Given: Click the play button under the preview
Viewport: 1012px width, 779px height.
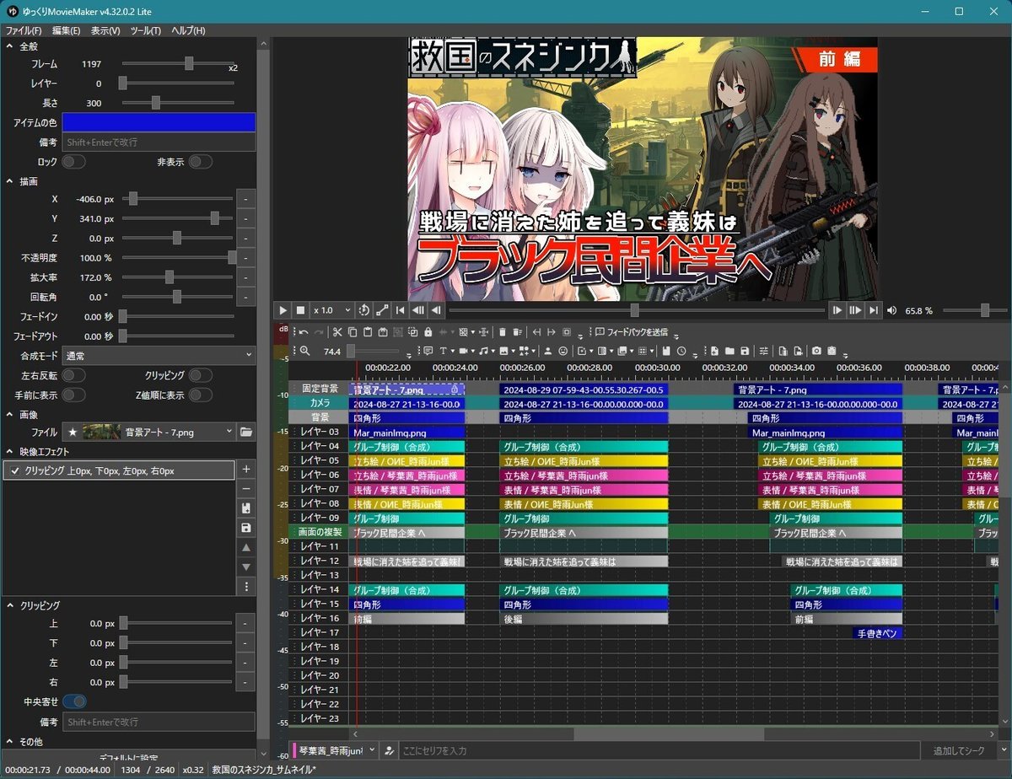Looking at the screenshot, I should click(283, 310).
